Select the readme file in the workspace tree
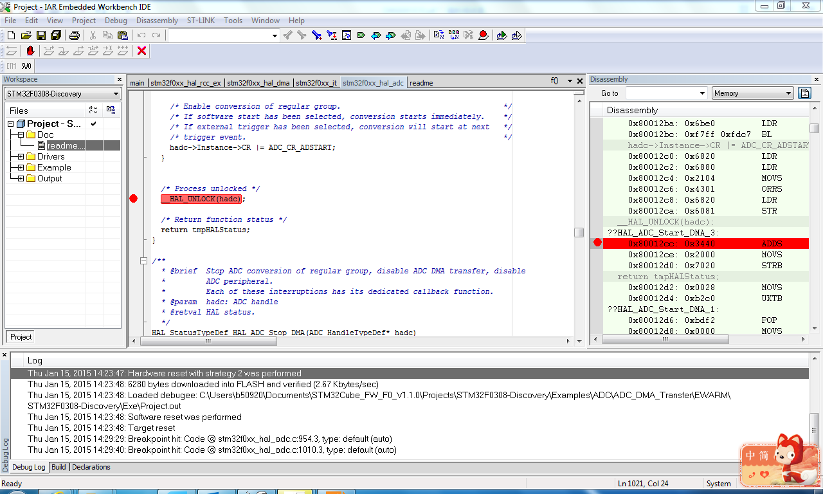823x494 pixels. [66, 145]
